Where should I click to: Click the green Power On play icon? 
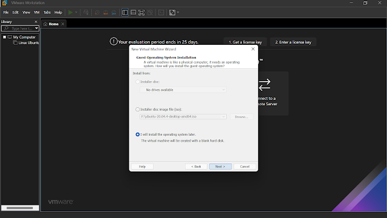pos(70,12)
